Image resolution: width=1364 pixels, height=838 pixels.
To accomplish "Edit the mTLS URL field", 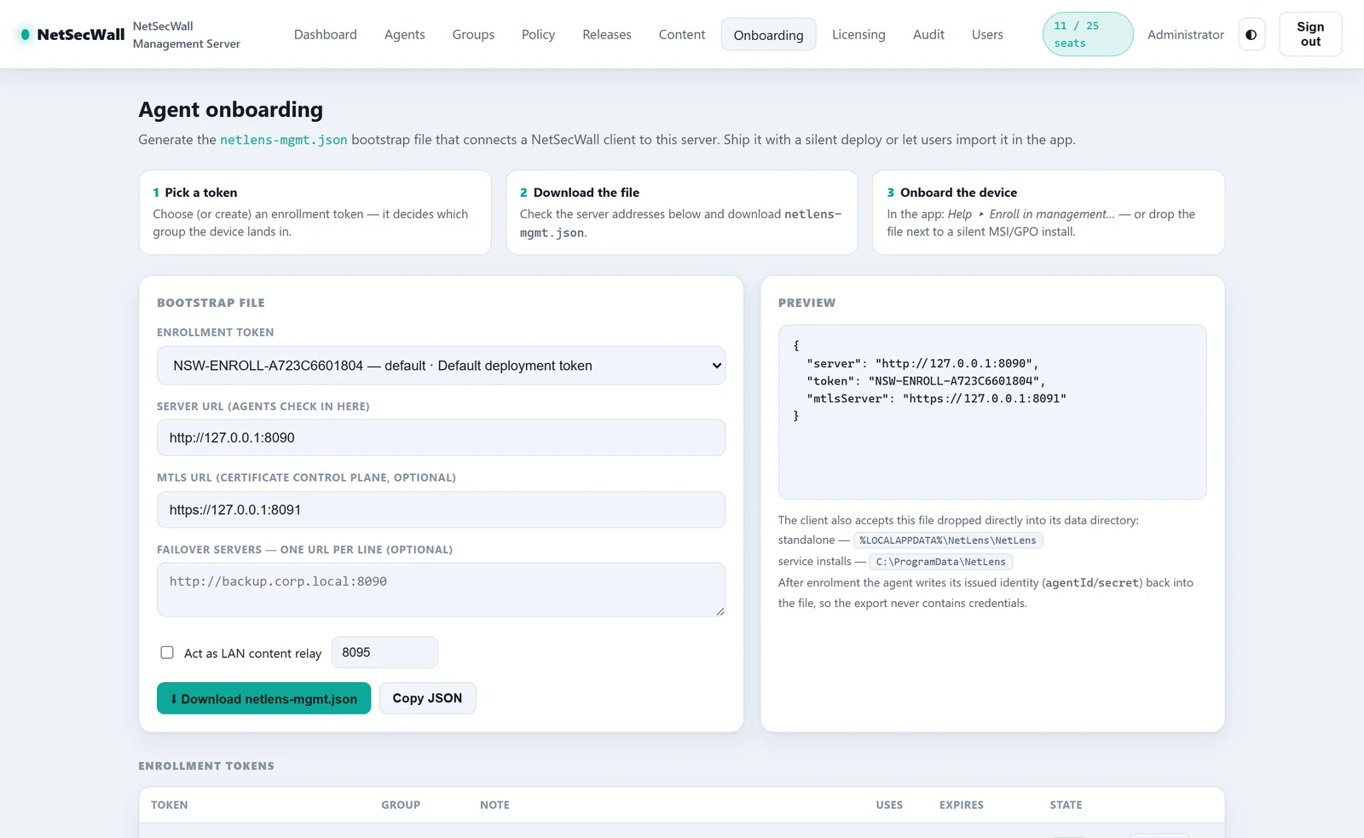I will [x=441, y=510].
